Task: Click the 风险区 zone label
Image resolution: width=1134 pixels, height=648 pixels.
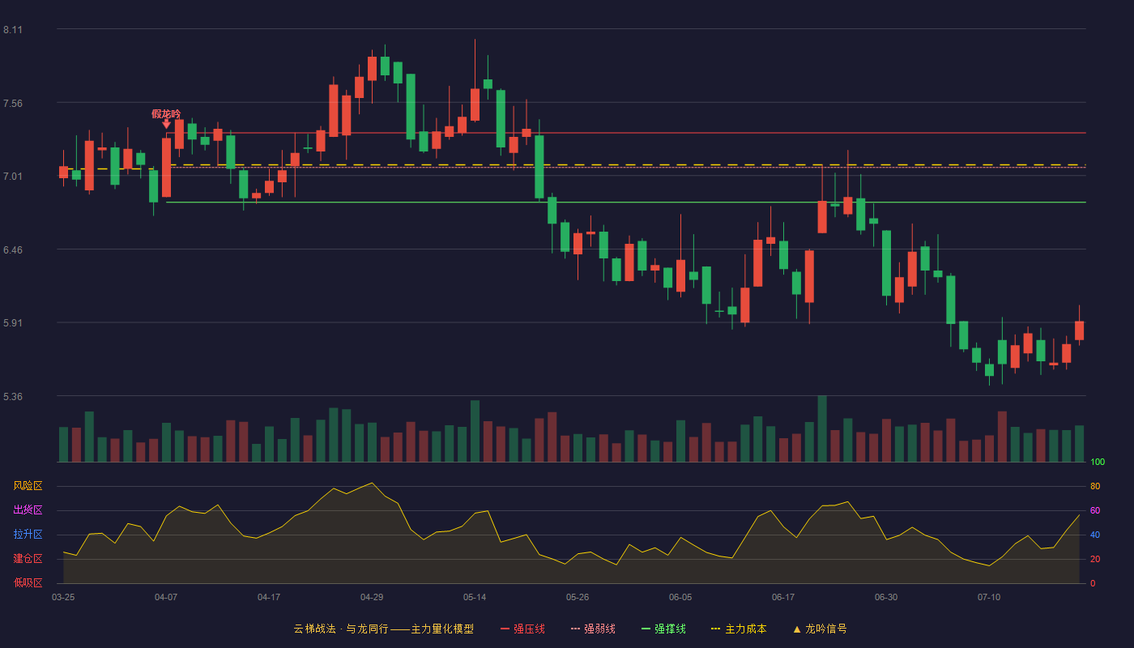Action: (x=28, y=486)
